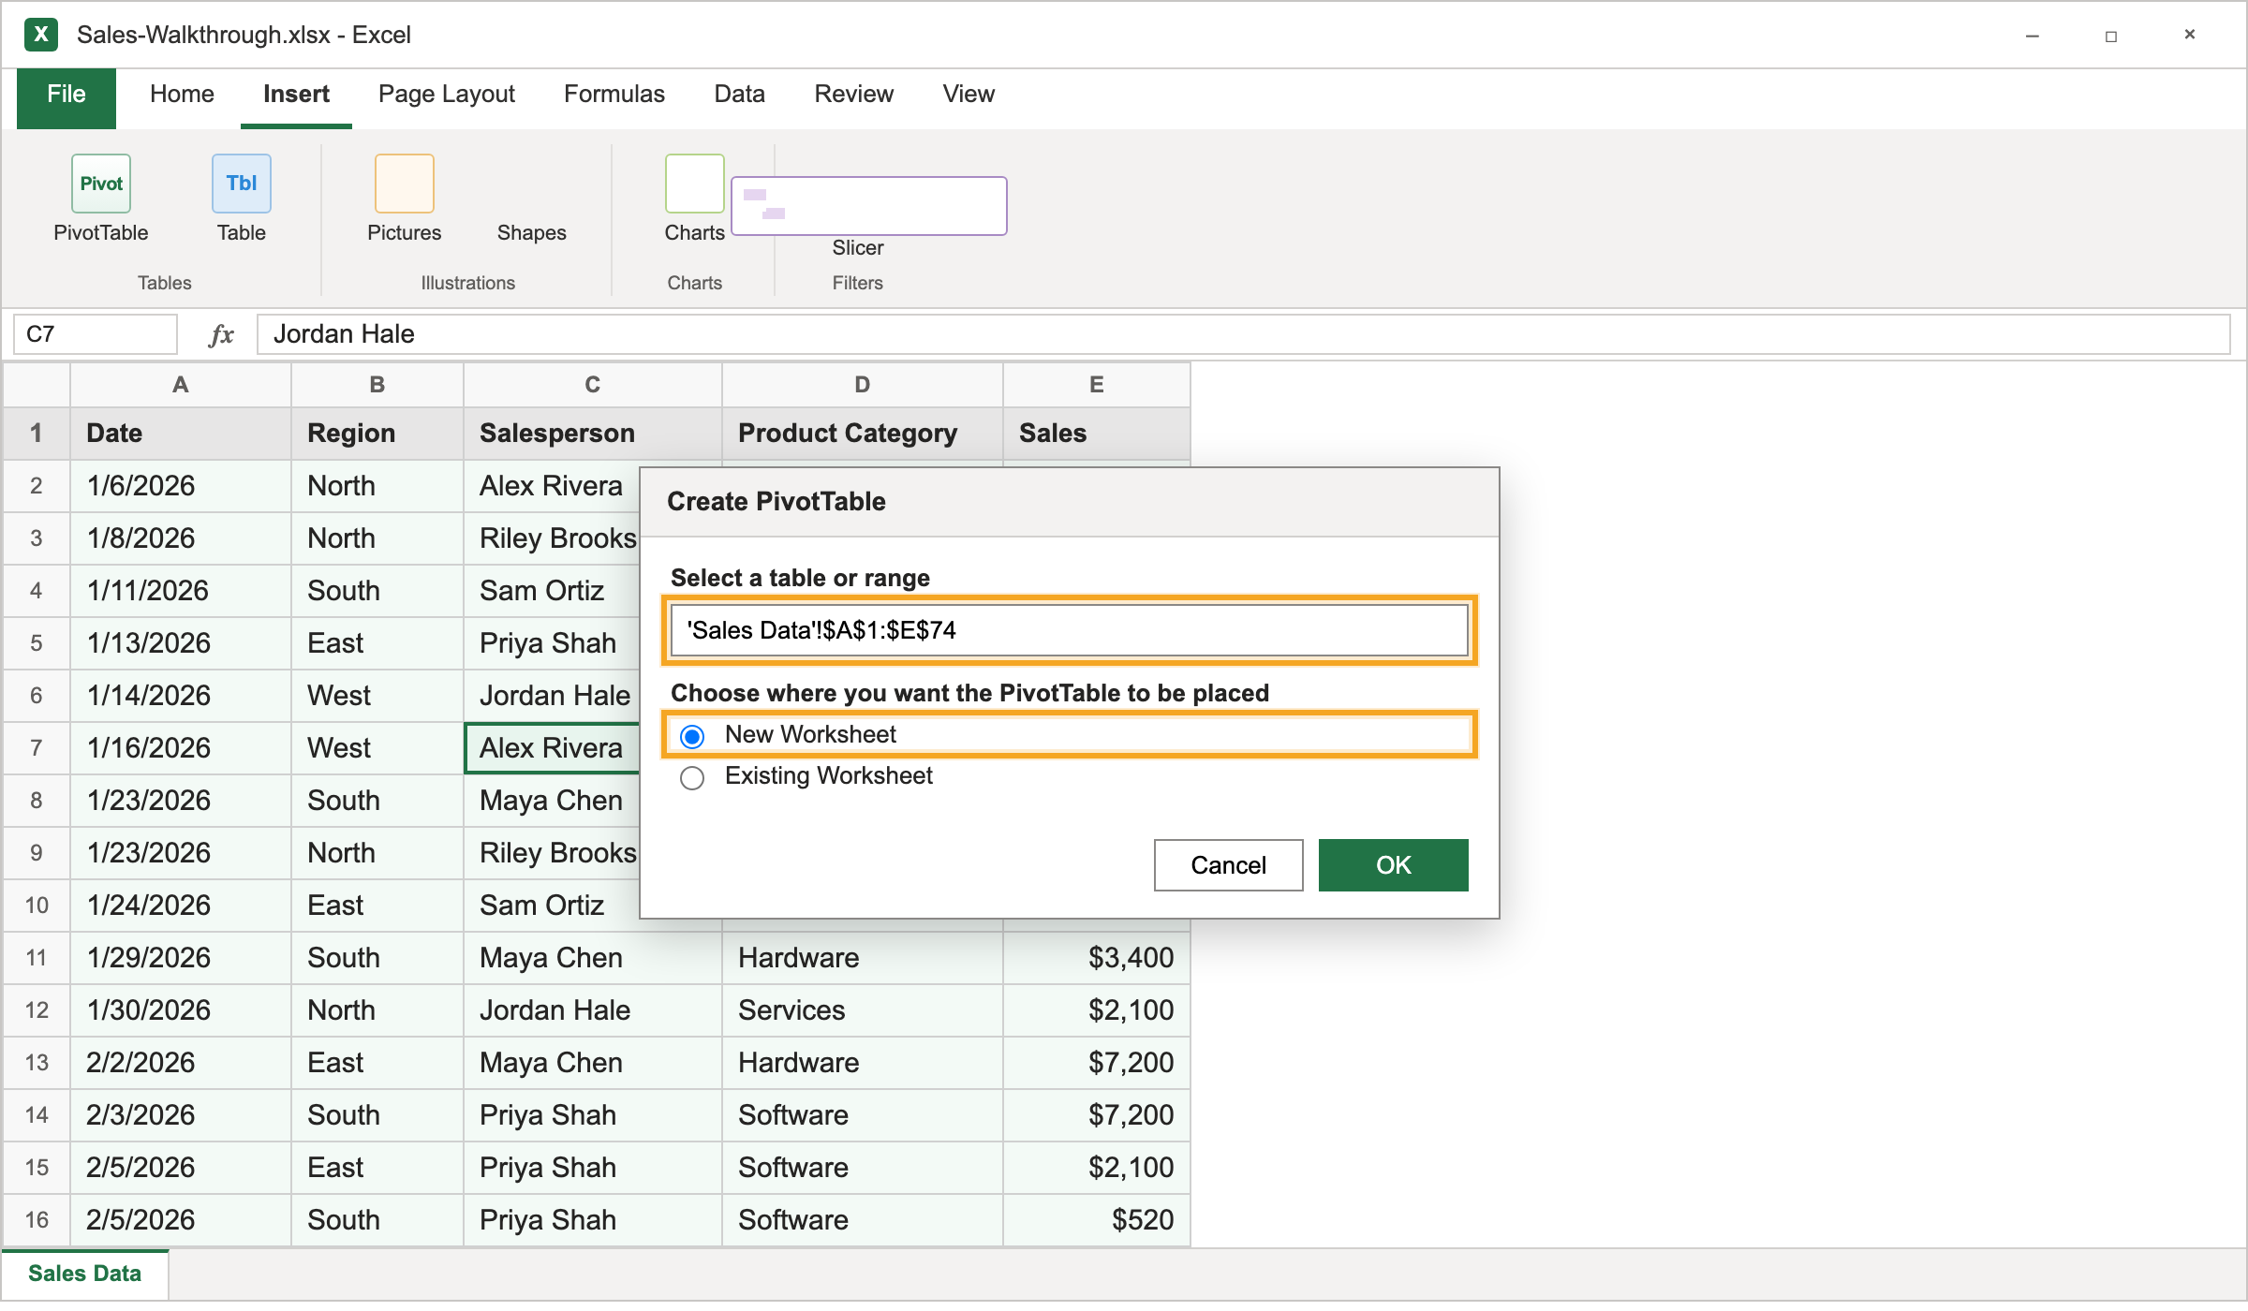The height and width of the screenshot is (1311, 2248).
Task: Switch to the Formulas tab
Action: pyautogui.click(x=614, y=95)
